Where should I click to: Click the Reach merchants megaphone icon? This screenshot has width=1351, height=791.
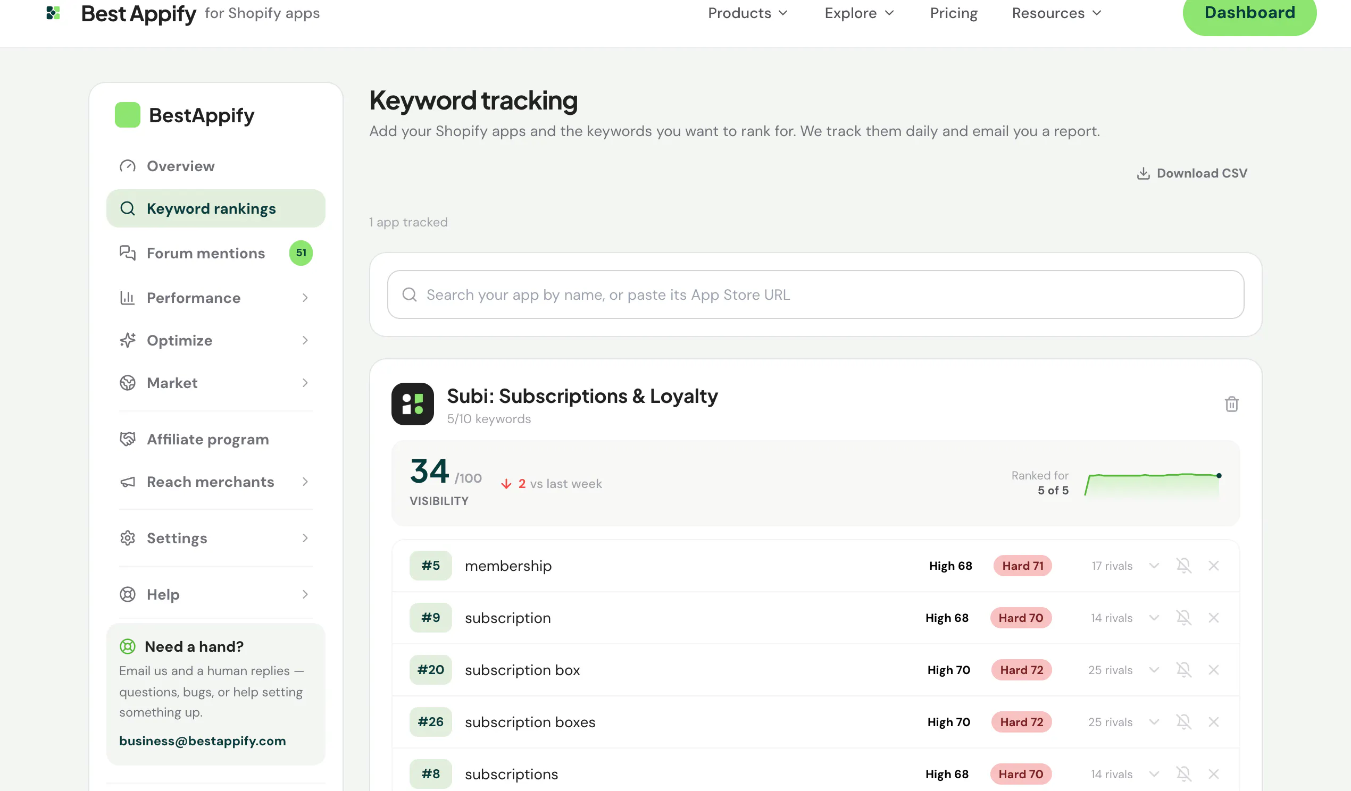(128, 482)
